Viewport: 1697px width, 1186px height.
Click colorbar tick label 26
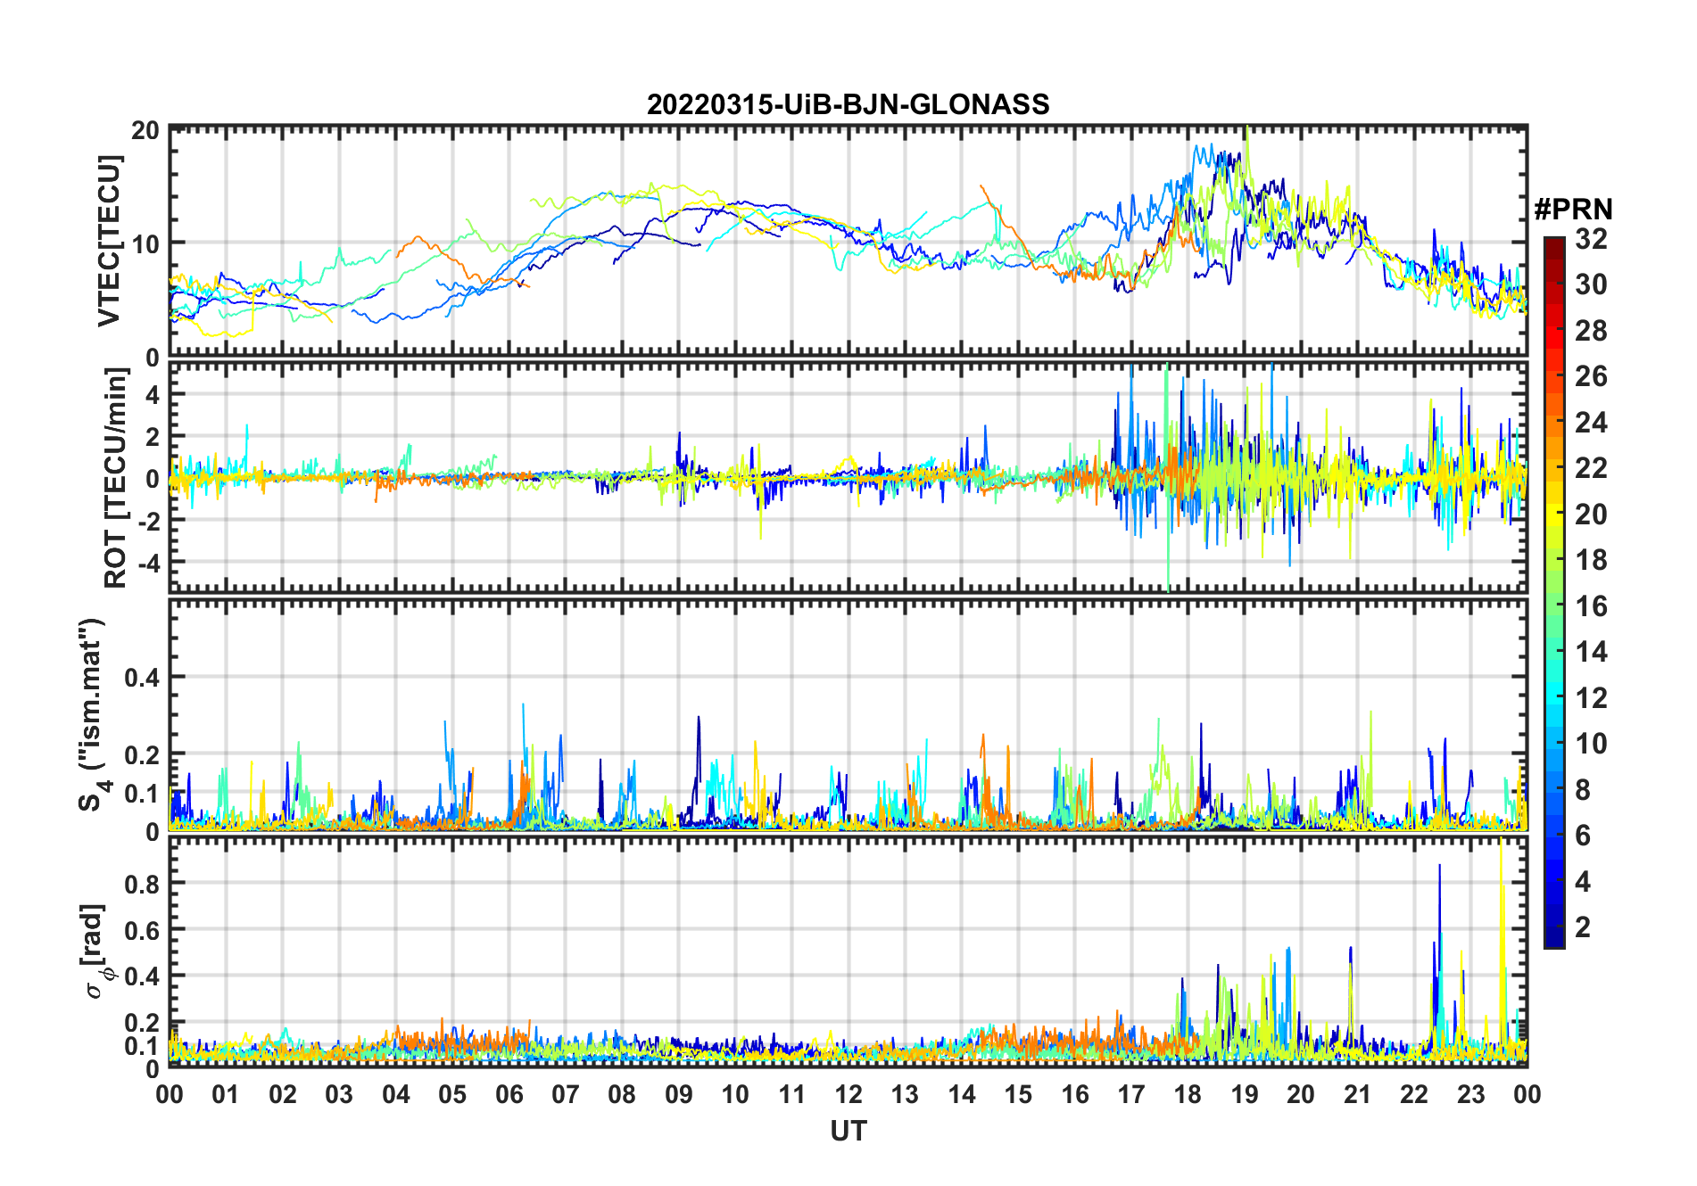(x=1591, y=376)
